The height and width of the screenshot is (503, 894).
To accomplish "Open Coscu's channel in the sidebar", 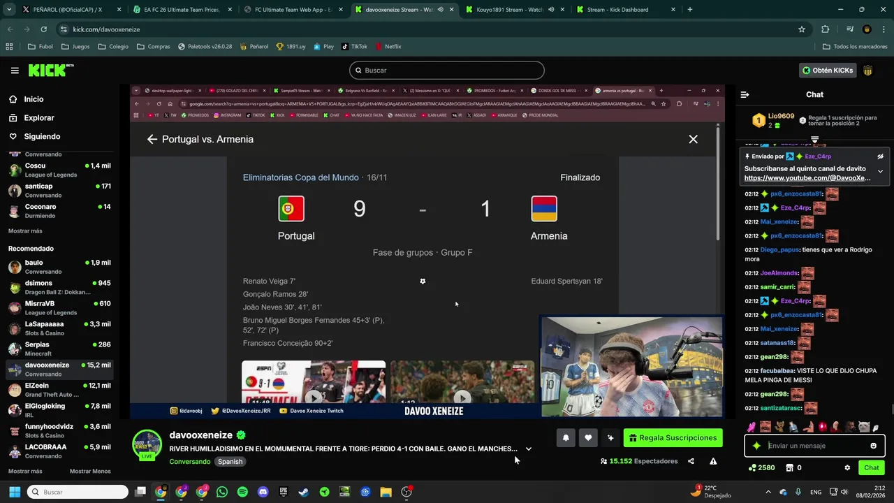I will (59, 170).
